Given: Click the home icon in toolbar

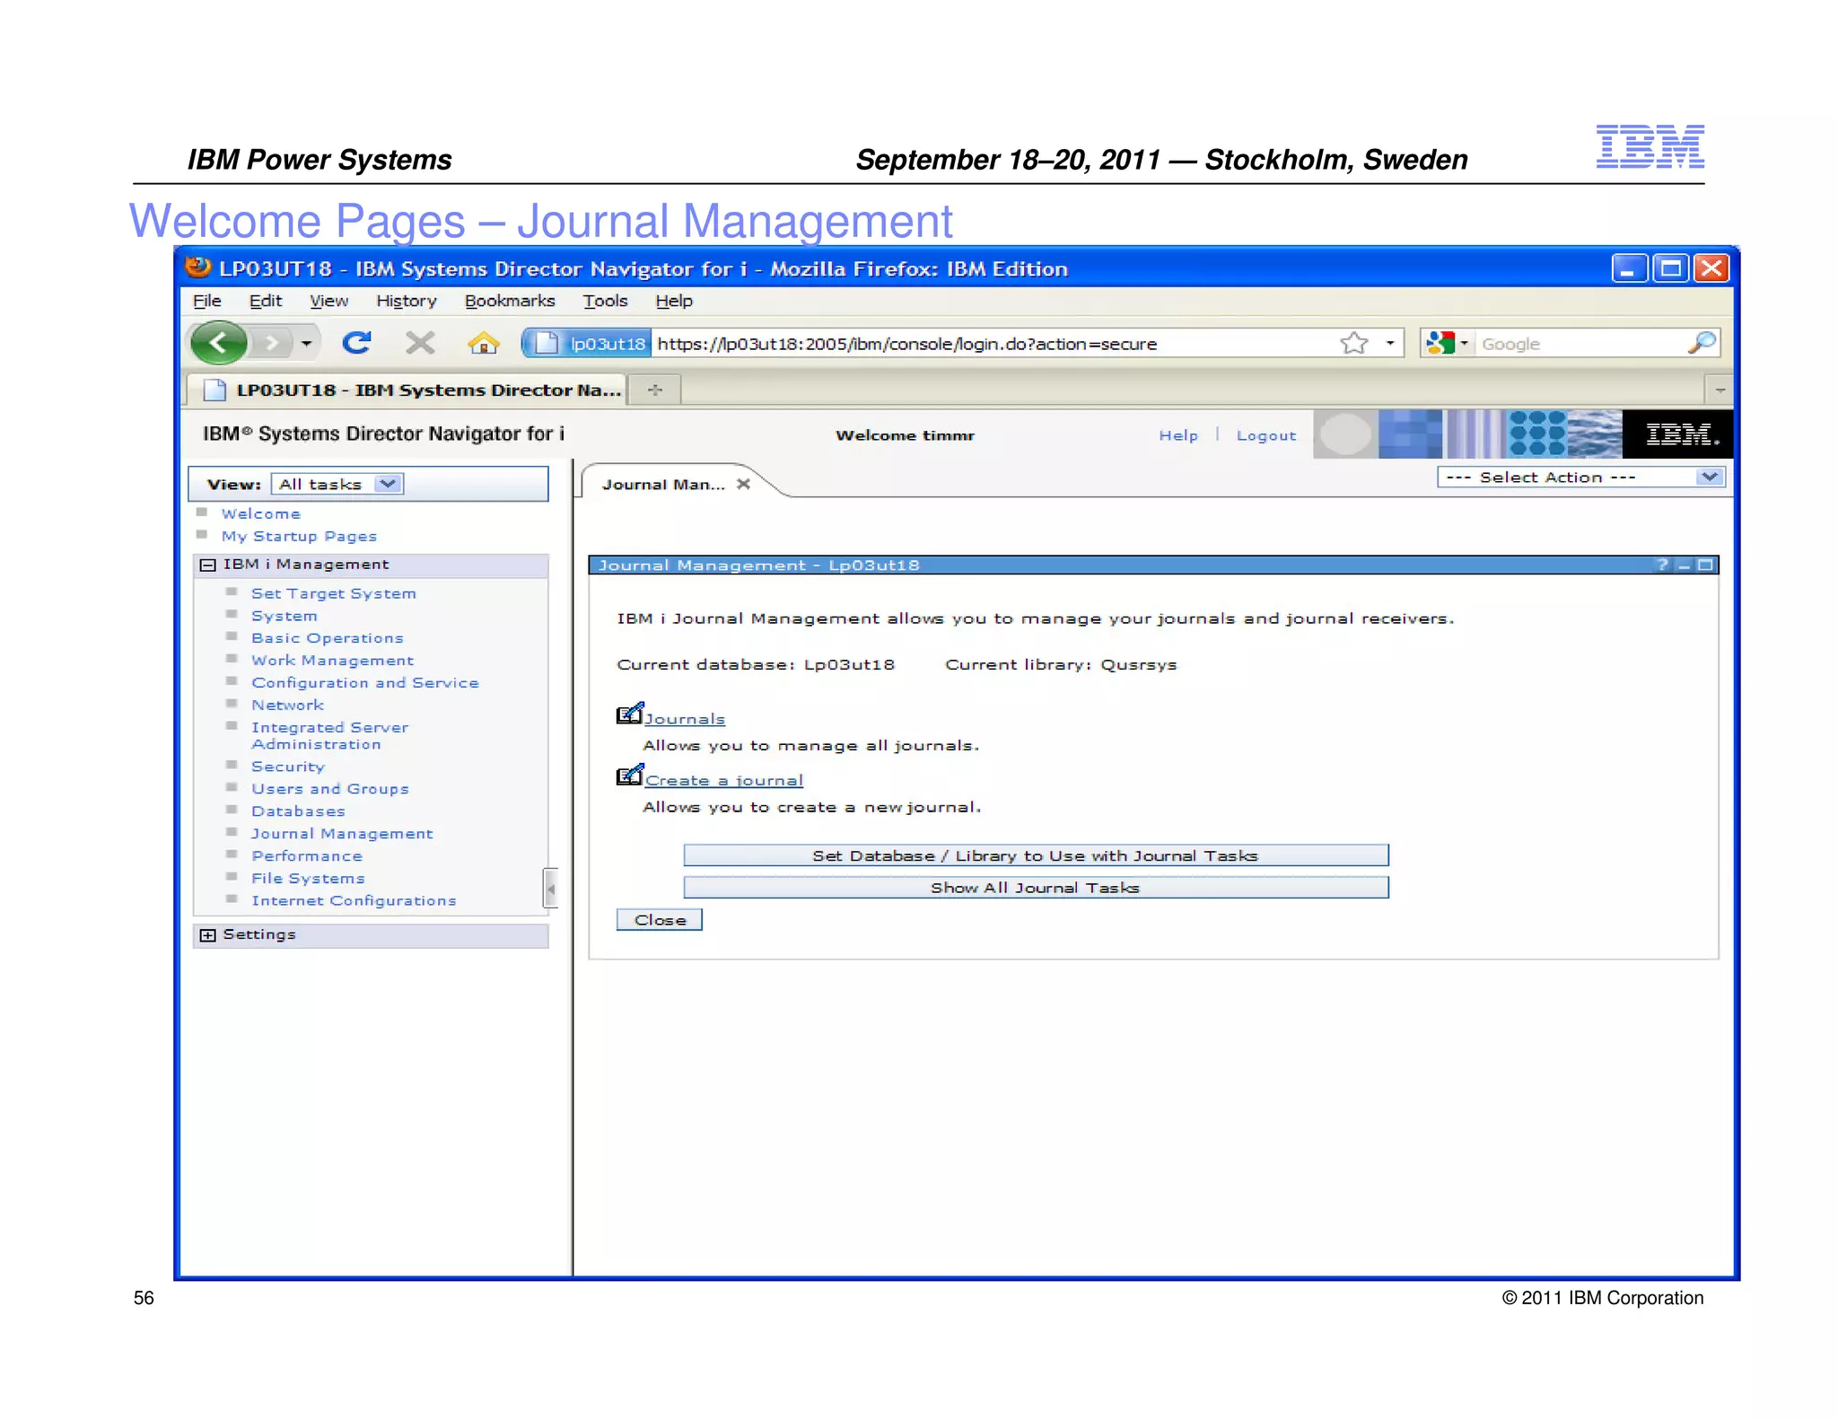Looking at the screenshot, I should point(483,343).
